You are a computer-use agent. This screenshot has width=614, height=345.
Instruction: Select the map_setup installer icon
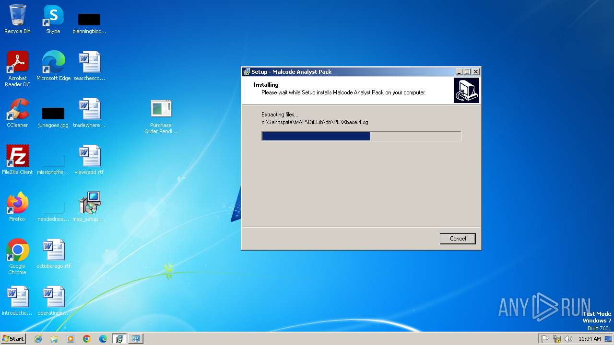point(89,207)
